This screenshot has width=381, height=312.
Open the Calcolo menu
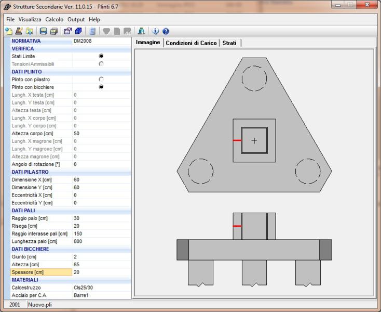(55, 19)
